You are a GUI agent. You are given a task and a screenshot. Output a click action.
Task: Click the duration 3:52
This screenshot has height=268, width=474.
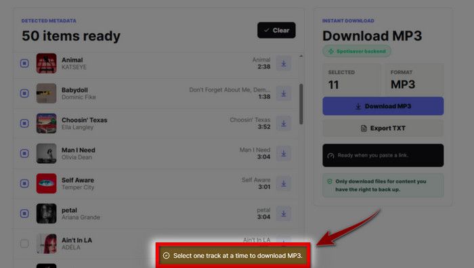coord(264,127)
